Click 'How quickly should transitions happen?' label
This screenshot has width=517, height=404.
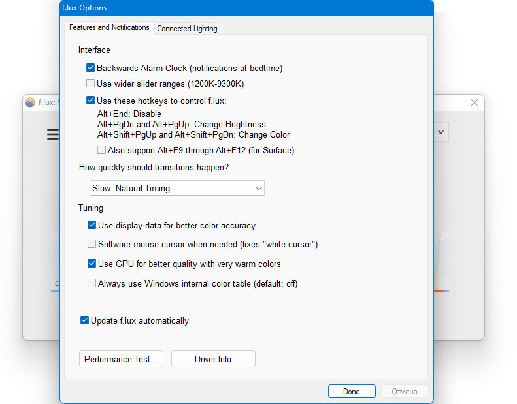click(x=154, y=167)
